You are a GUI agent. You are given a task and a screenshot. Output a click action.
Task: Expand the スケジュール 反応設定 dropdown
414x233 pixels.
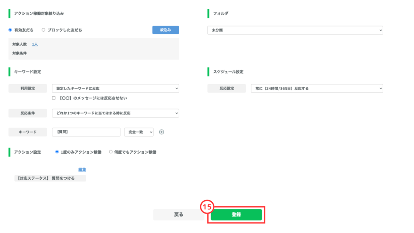pos(316,88)
